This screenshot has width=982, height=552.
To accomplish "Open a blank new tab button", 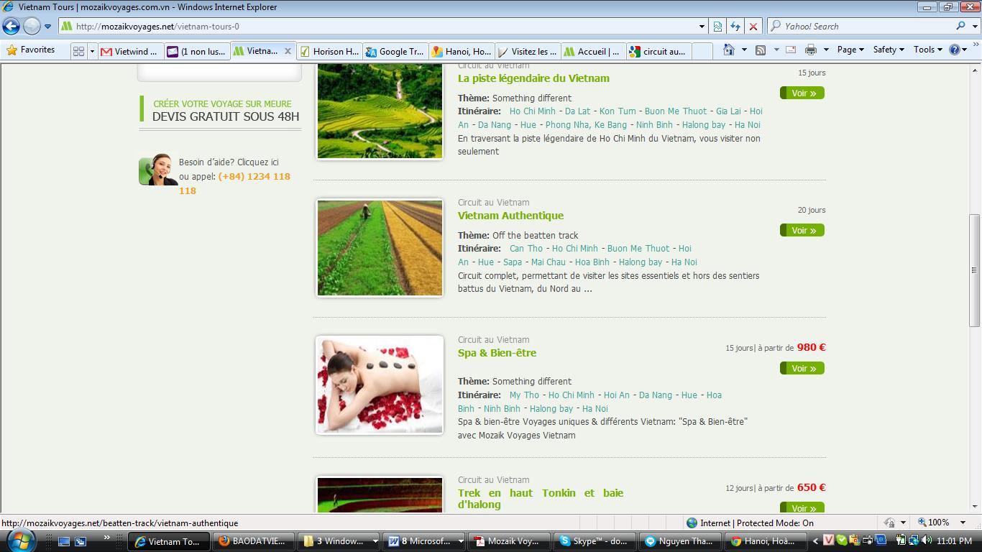I will click(x=702, y=51).
